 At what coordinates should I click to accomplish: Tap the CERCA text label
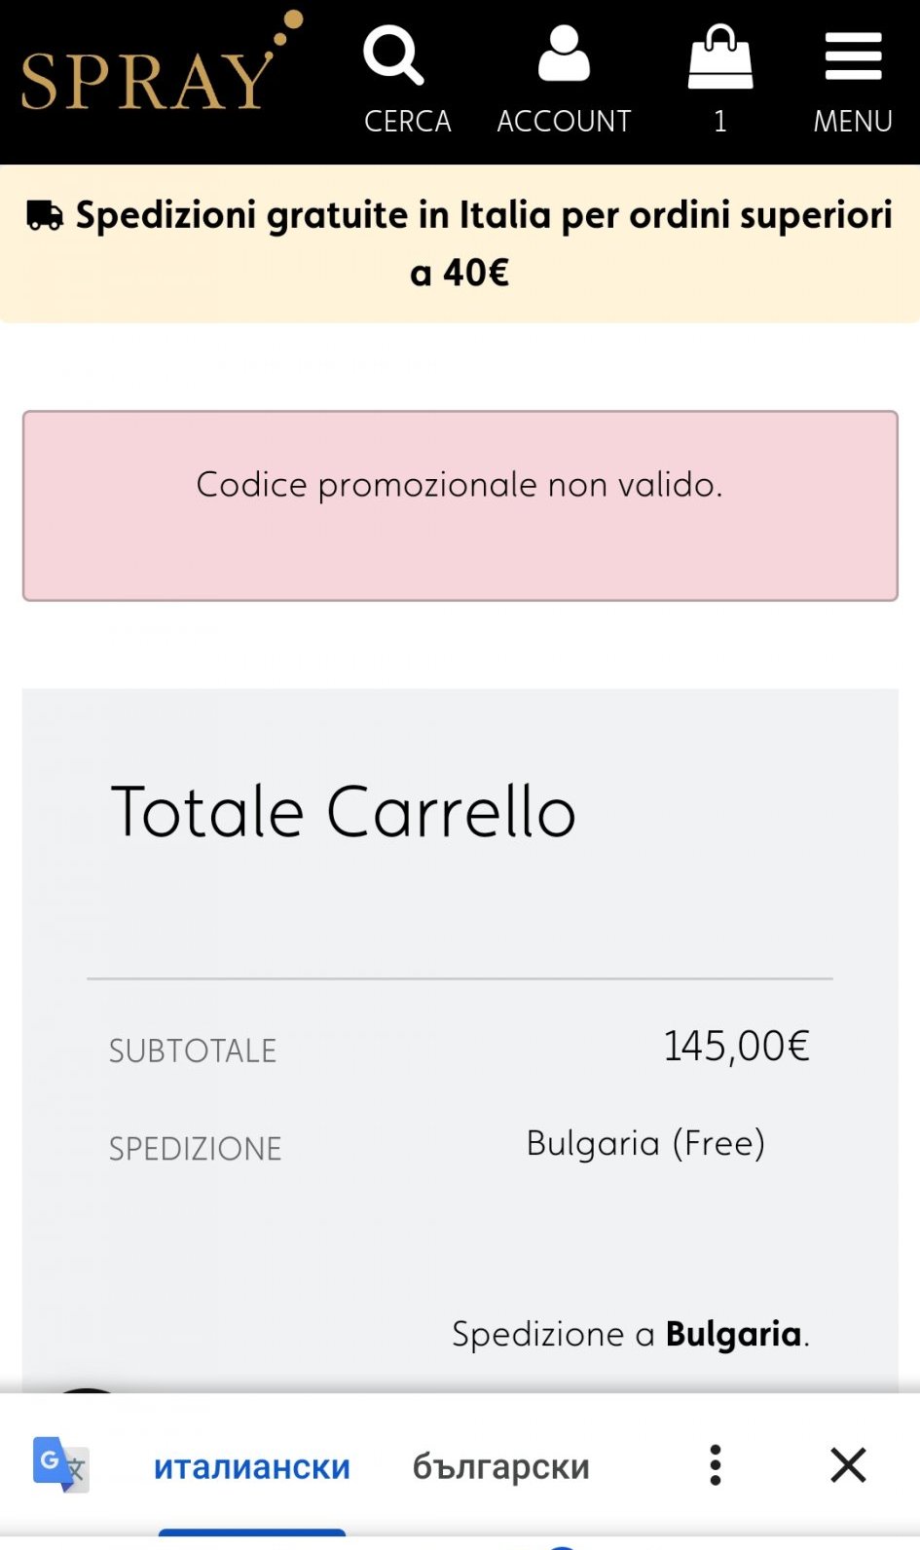pos(408,122)
